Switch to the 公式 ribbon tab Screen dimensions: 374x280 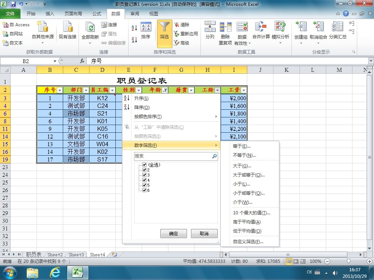click(x=97, y=14)
